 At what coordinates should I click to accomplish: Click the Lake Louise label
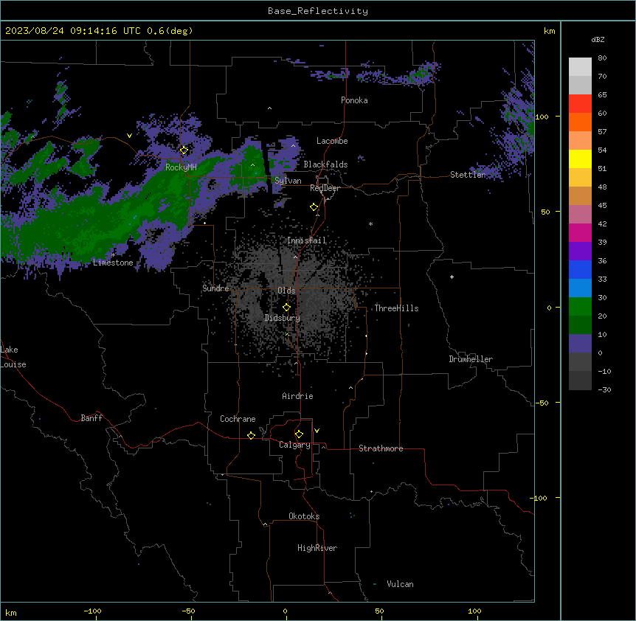pyautogui.click(x=13, y=357)
